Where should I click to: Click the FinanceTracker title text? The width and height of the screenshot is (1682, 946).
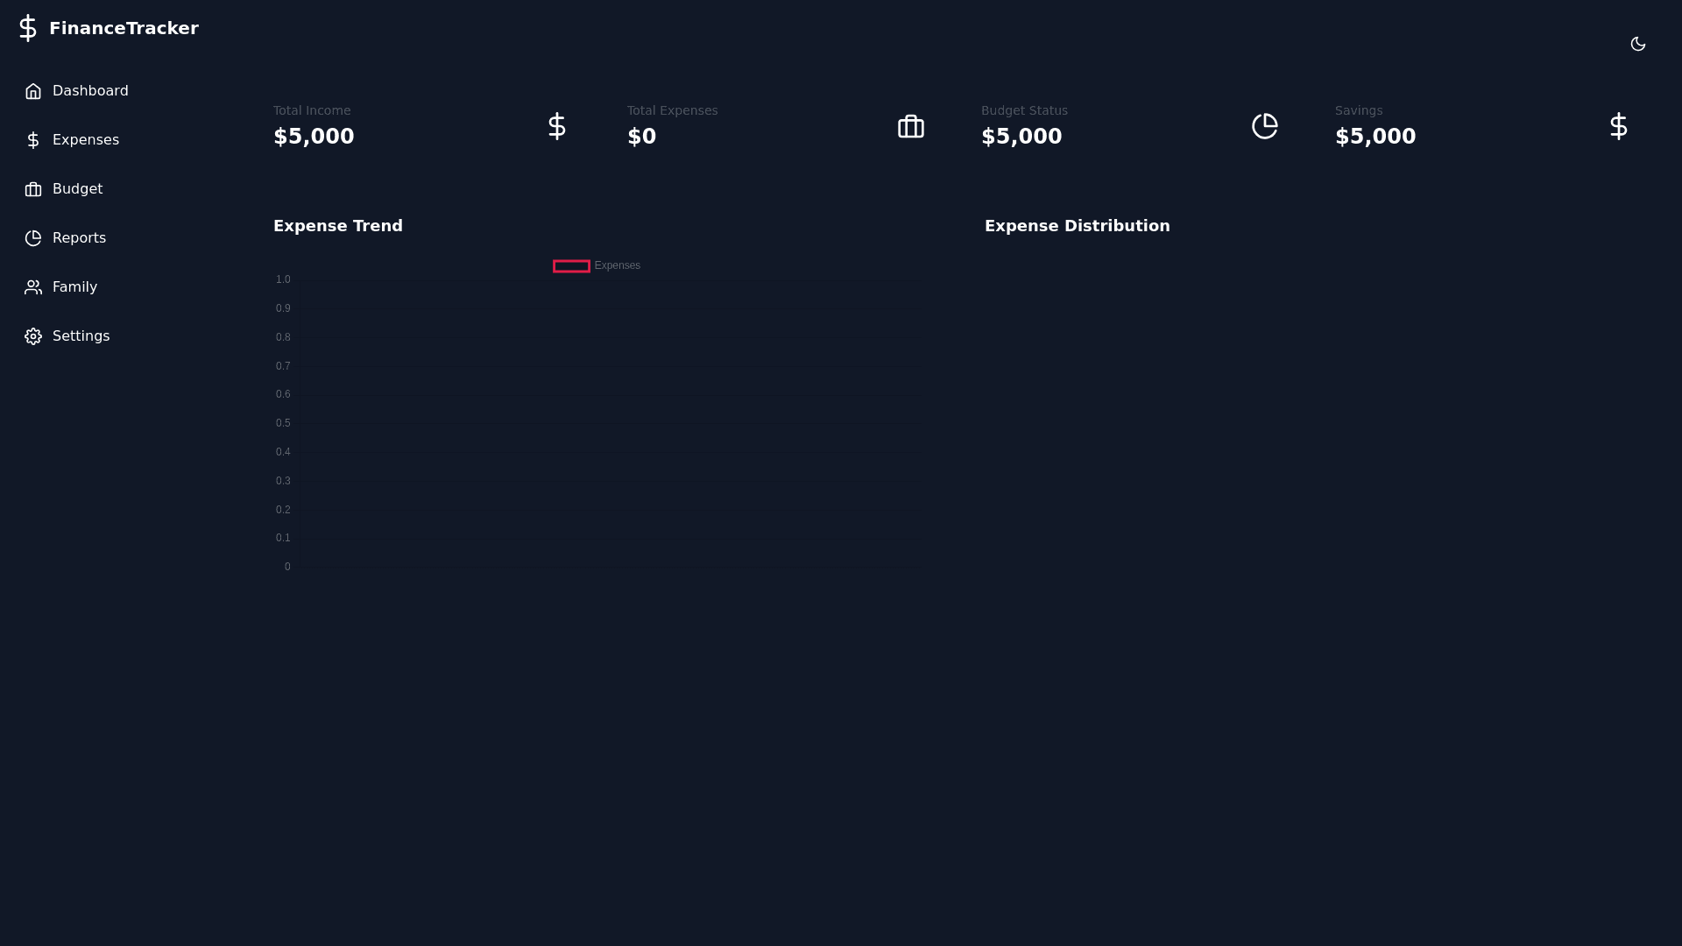(124, 28)
